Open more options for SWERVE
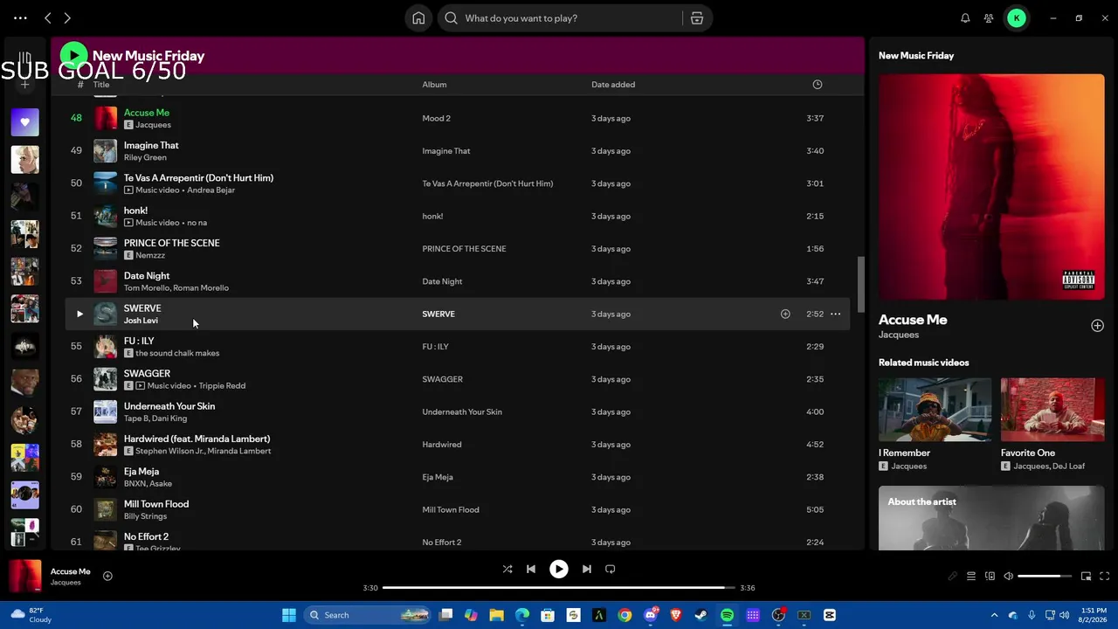 (835, 314)
